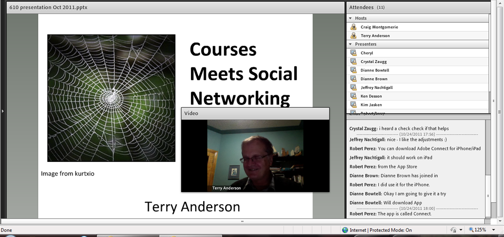Expand the collapsed left side panel arrow
The height and width of the screenshot is (237, 504).
coord(2,111)
